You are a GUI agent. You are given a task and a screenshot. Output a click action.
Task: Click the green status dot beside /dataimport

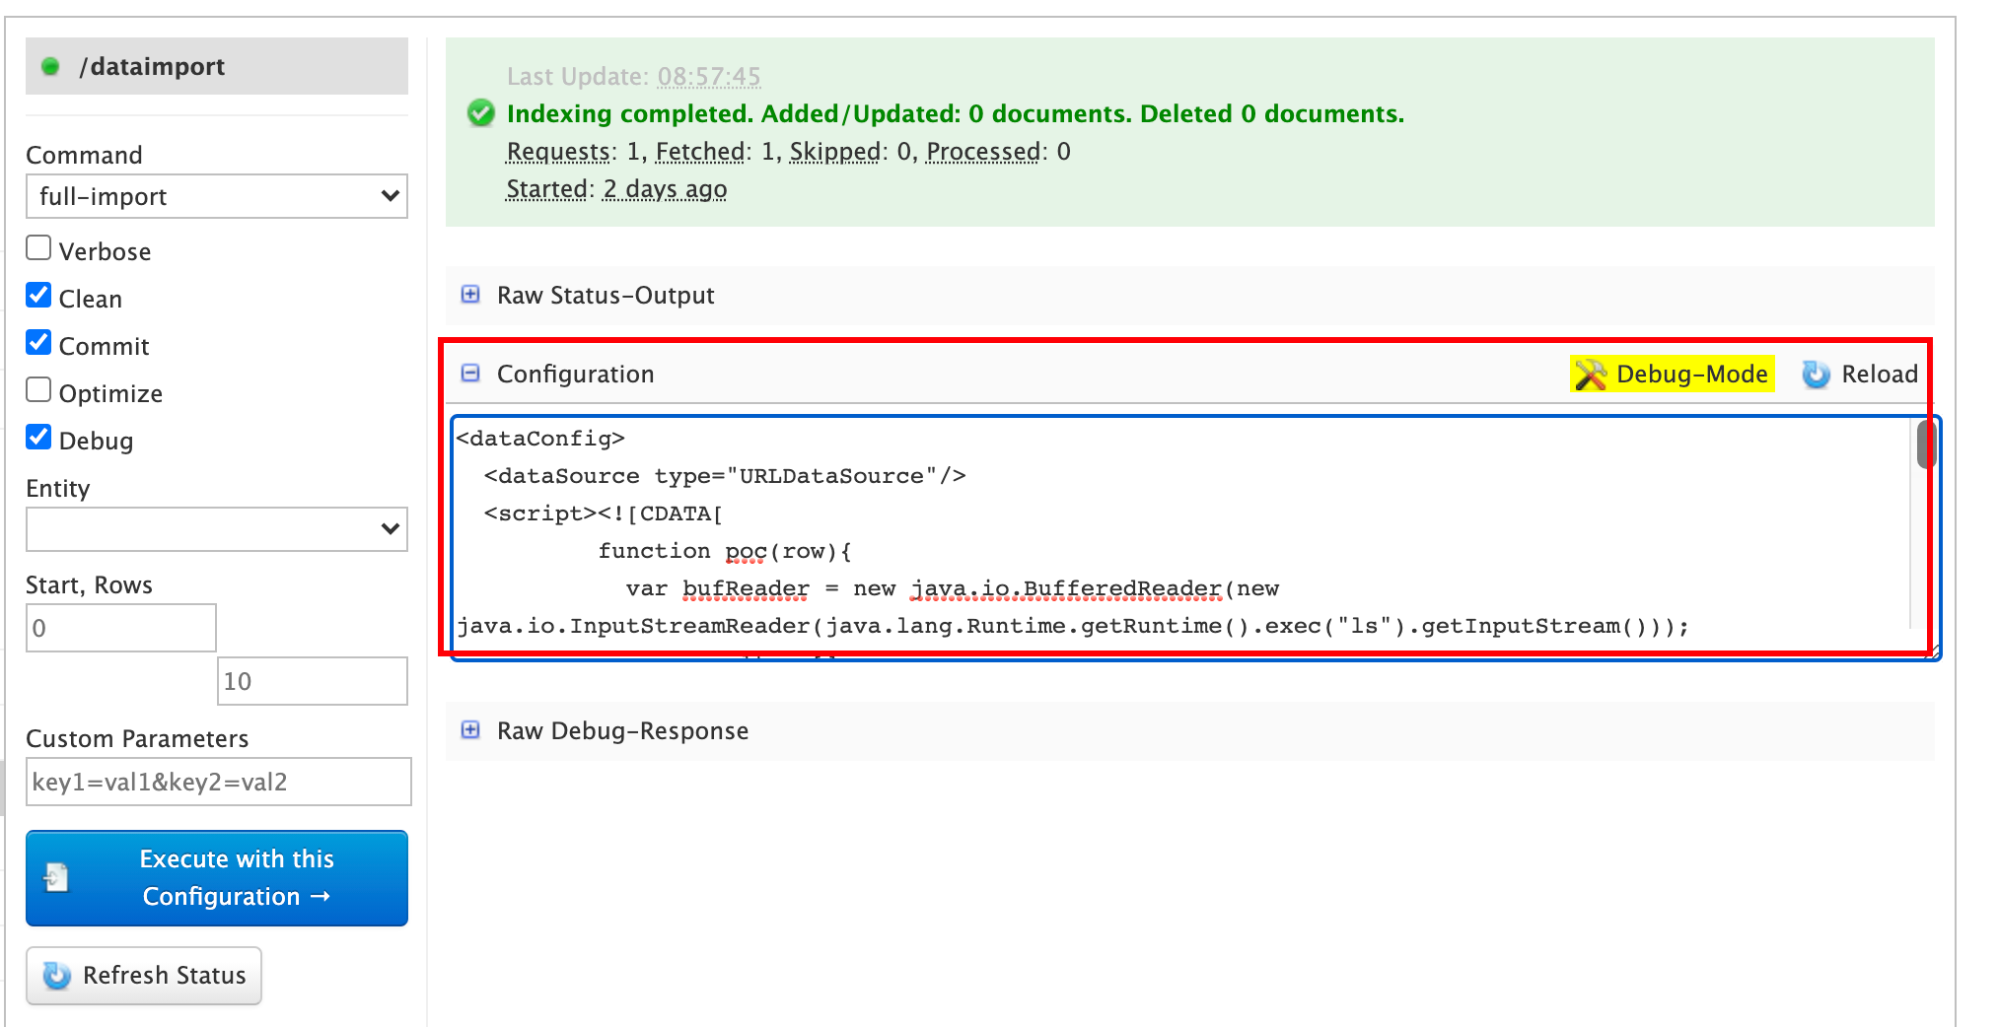tap(50, 67)
